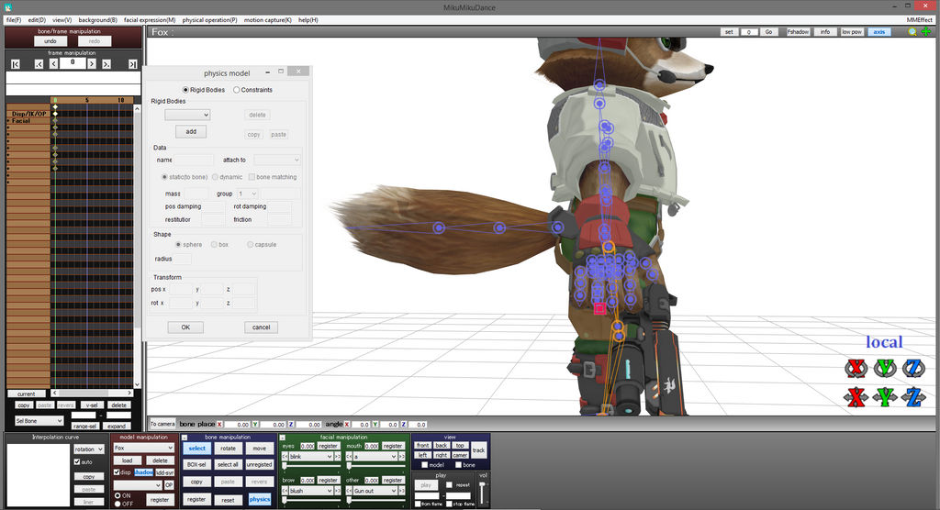Screen dimensions: 940x510
Task: Step forward one frame with '>' button
Action: (91, 63)
